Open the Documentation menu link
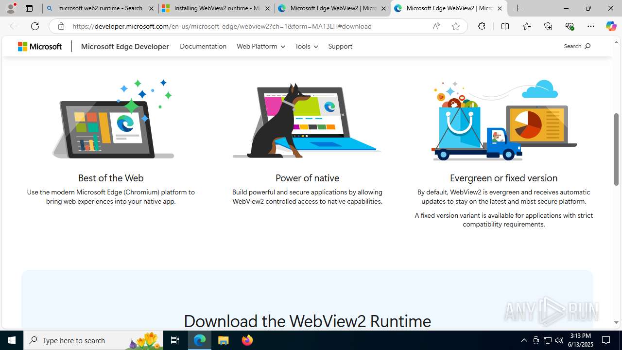 pyautogui.click(x=203, y=46)
